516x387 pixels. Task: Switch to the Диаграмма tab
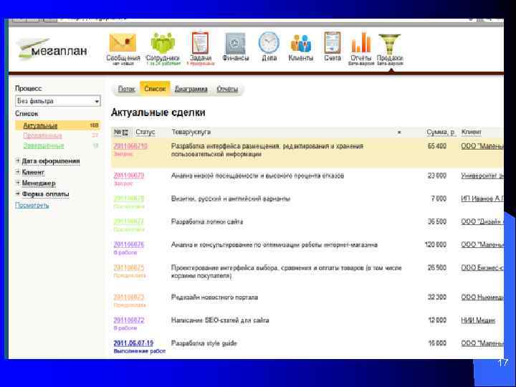pos(191,89)
